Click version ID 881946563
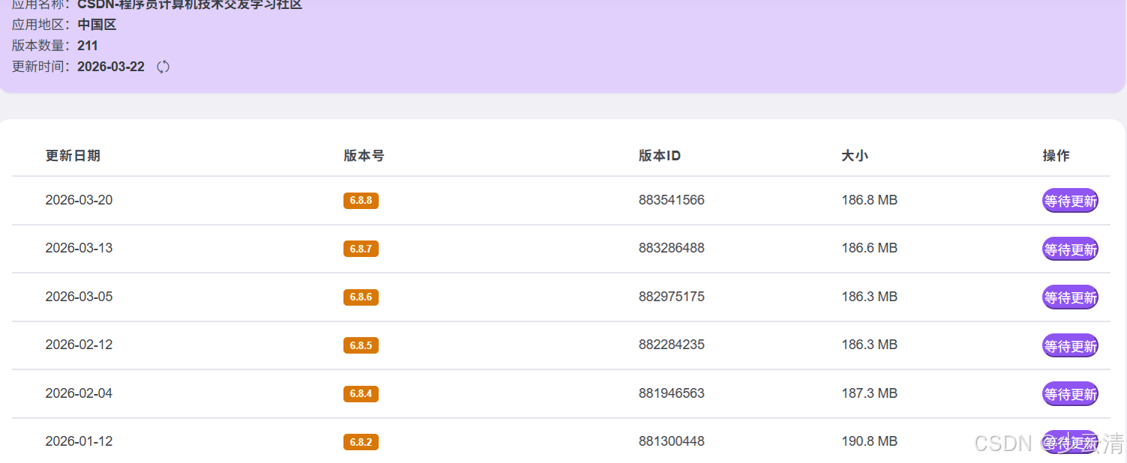Viewport: 1127px width, 463px height. click(672, 393)
